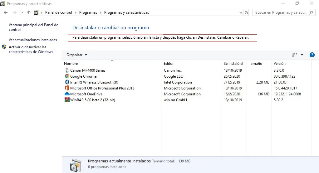This screenshot has width=319, height=173.
Task: Click the Intel Corporation editor cell
Action: 178,82
